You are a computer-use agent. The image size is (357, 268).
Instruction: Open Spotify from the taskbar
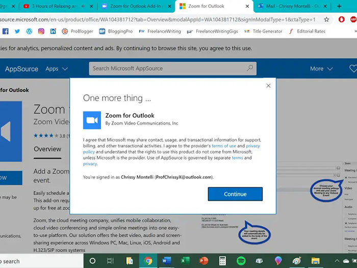(x=241, y=261)
